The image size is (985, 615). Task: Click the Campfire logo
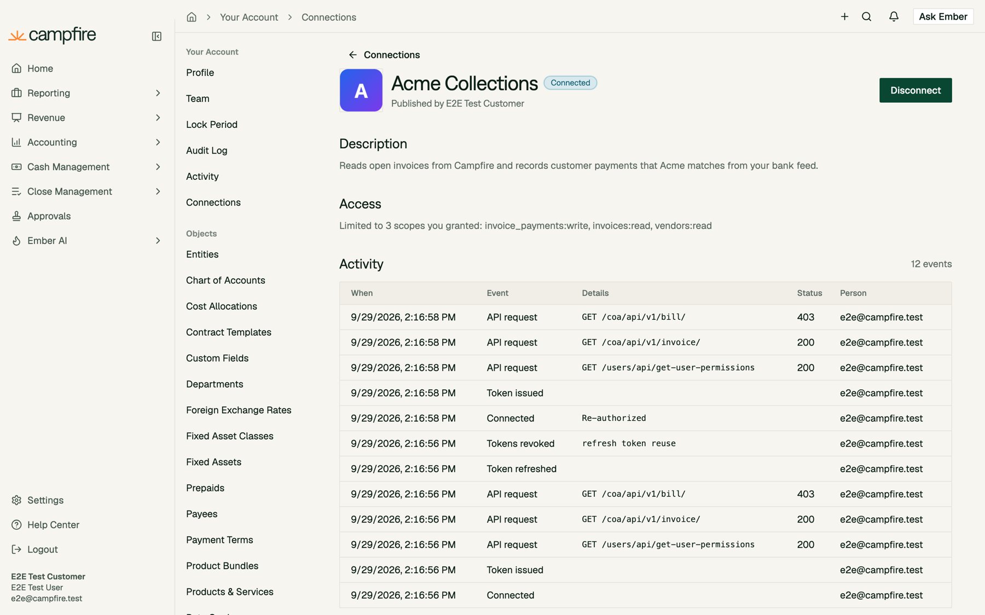(x=53, y=36)
